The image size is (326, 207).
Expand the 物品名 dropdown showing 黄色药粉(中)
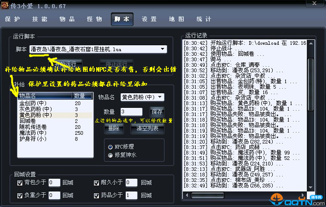[x=160, y=97]
